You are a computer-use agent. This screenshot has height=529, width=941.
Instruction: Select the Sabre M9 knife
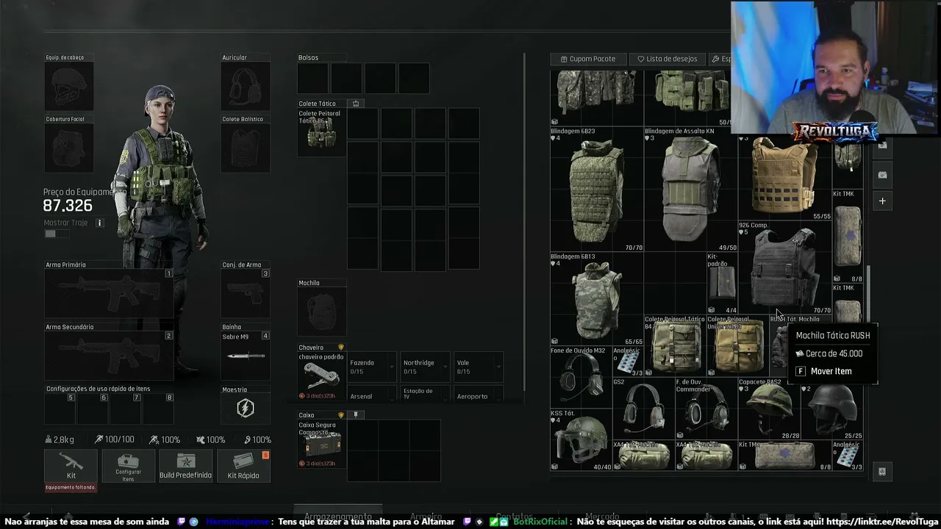pos(246,356)
